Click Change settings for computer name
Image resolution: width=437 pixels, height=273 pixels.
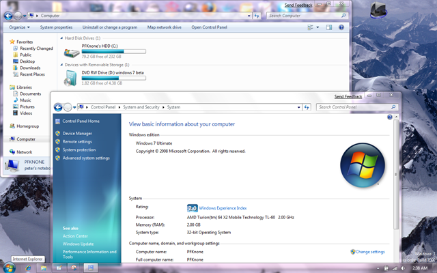coord(370,252)
